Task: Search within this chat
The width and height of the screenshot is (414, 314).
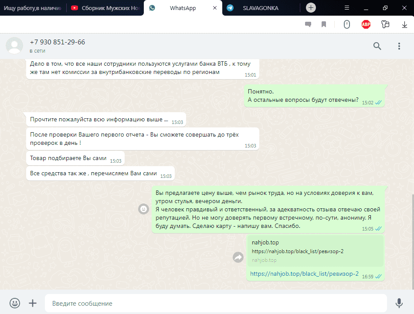Action: pos(377,46)
